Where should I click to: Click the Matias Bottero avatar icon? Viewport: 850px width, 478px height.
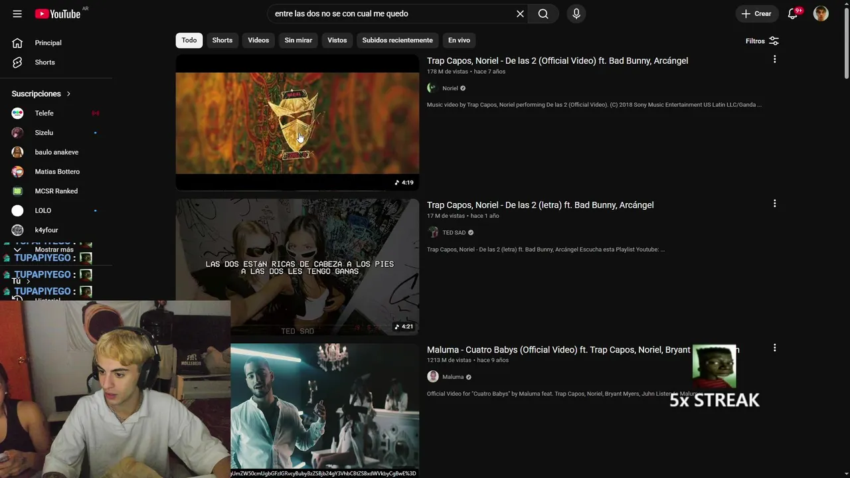click(x=18, y=171)
